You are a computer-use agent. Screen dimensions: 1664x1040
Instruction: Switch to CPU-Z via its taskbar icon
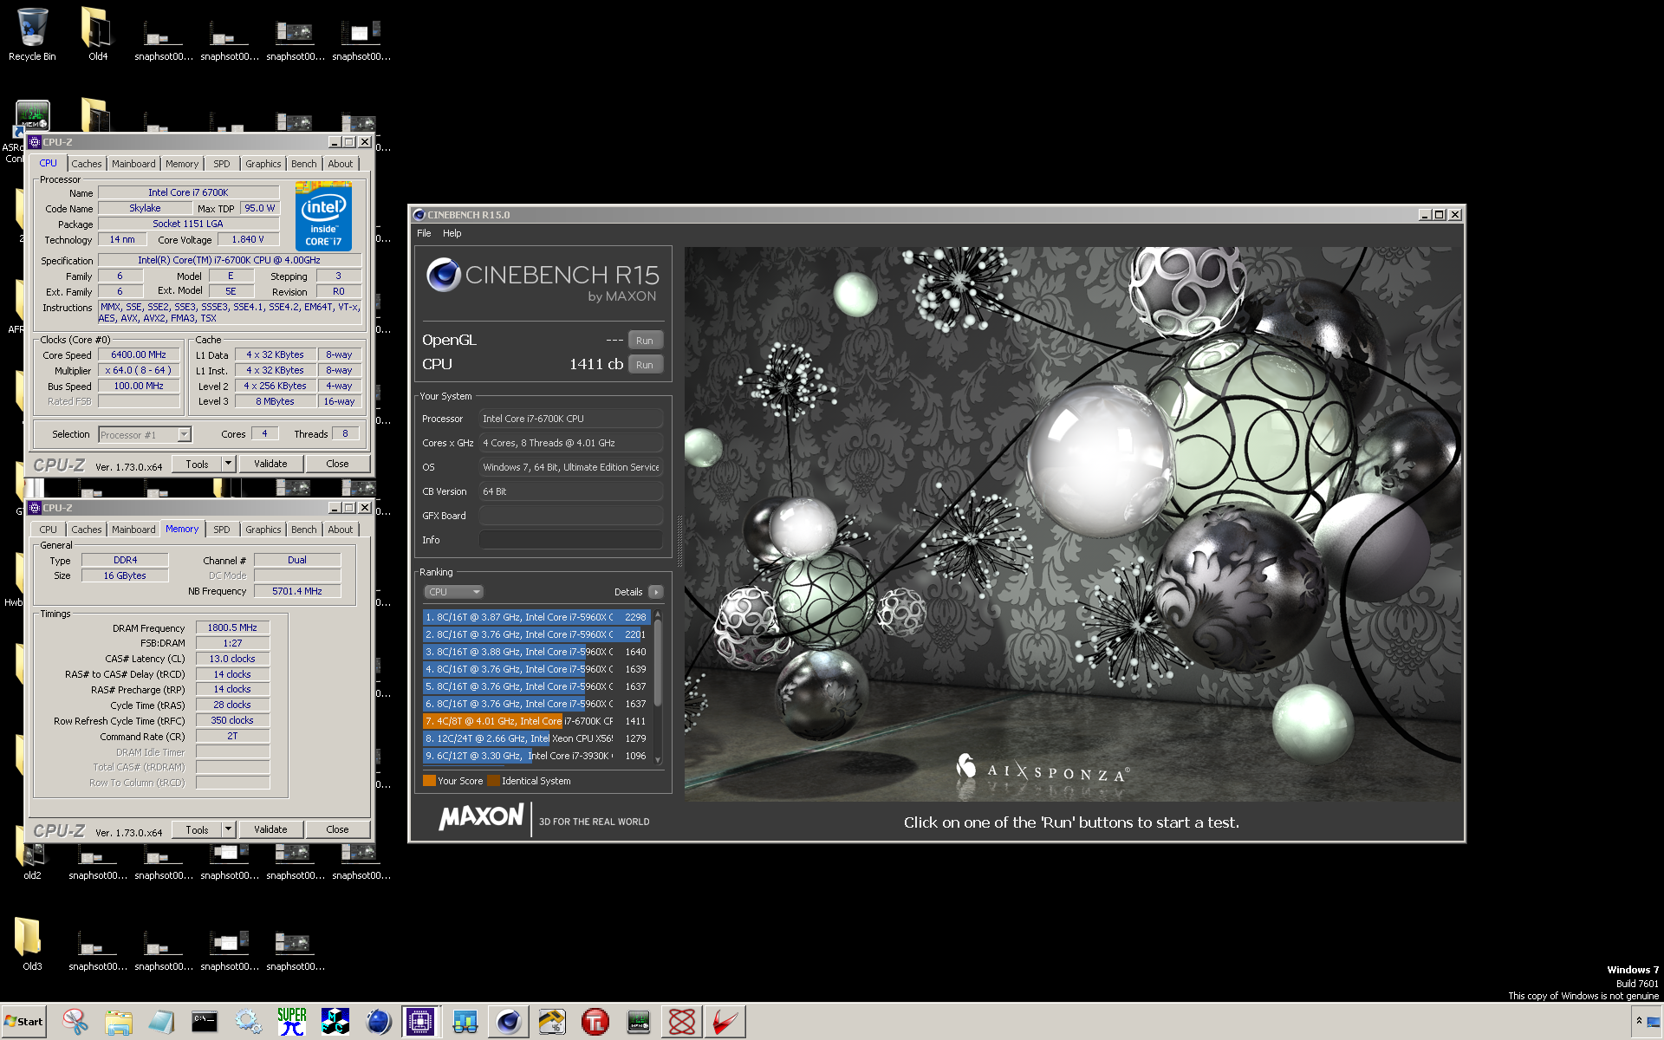pos(421,1022)
